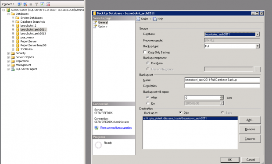Click the Cancel button
The height and width of the screenshot is (164, 272).
251,160
